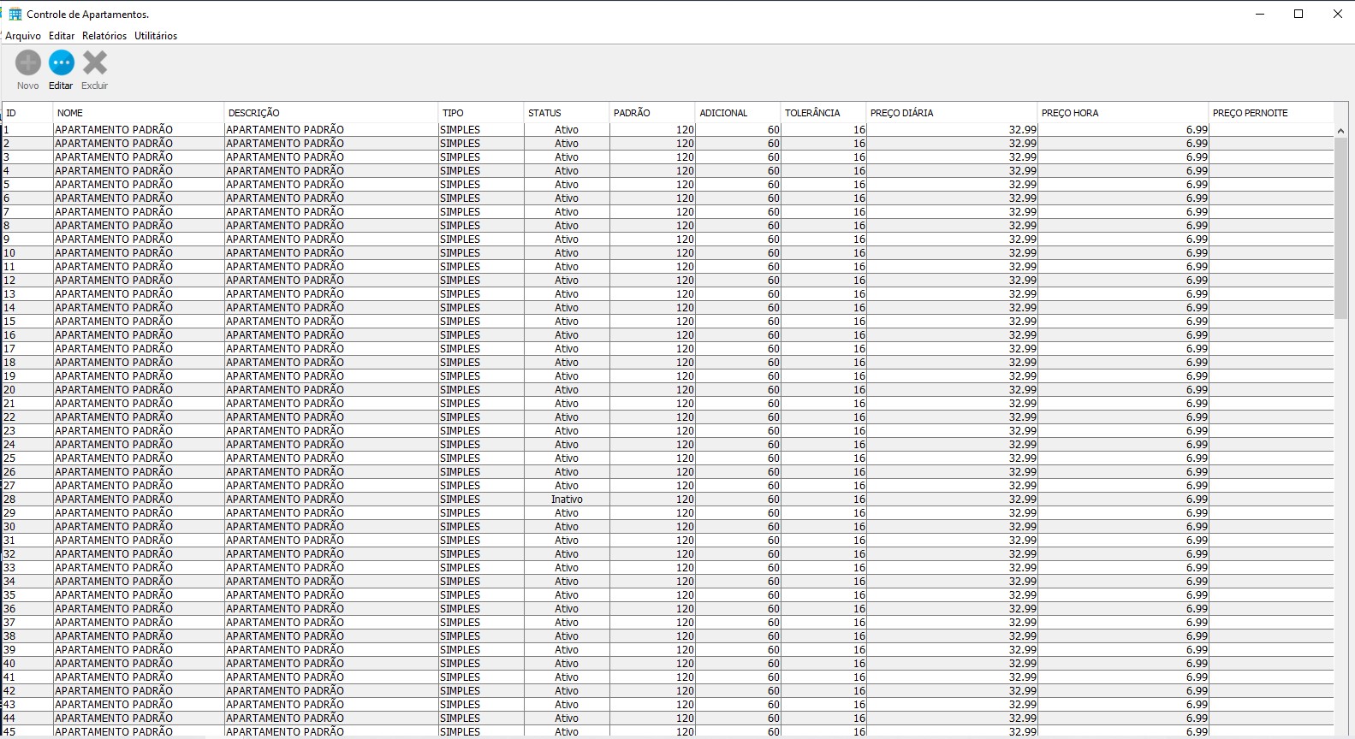This screenshot has width=1355, height=739.
Task: Click the app icon in title bar
Action: click(15, 14)
